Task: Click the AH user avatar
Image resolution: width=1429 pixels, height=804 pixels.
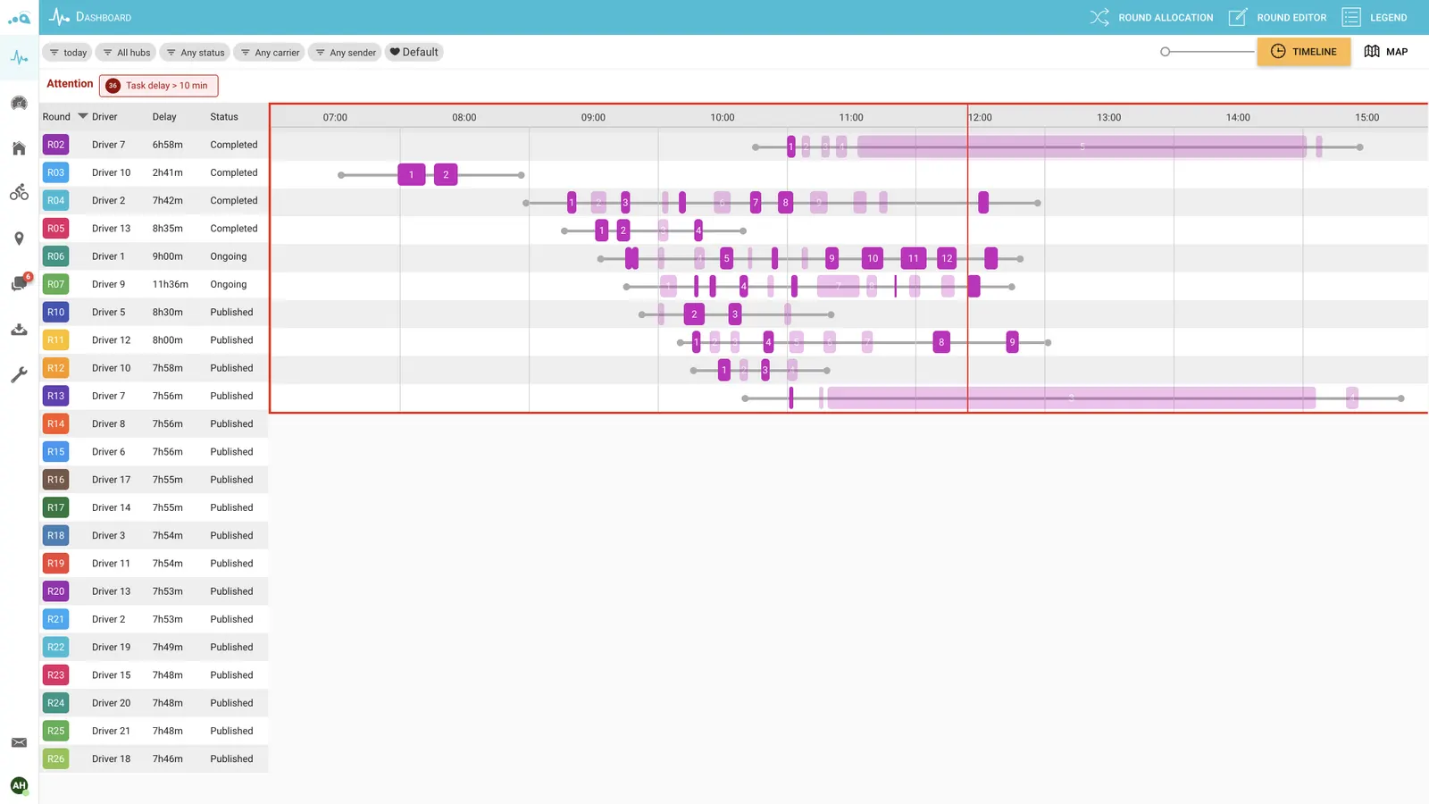Action: [x=19, y=785]
